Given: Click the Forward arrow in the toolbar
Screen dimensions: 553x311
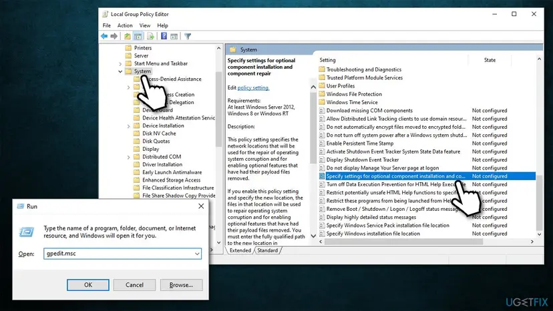Looking at the screenshot, I should (114, 36).
